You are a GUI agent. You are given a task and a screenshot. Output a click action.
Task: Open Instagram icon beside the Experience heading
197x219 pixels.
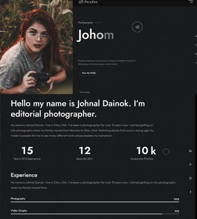(190, 178)
